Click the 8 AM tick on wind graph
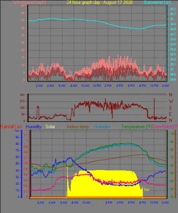Screen dimensions: 178x213 coord(74,86)
